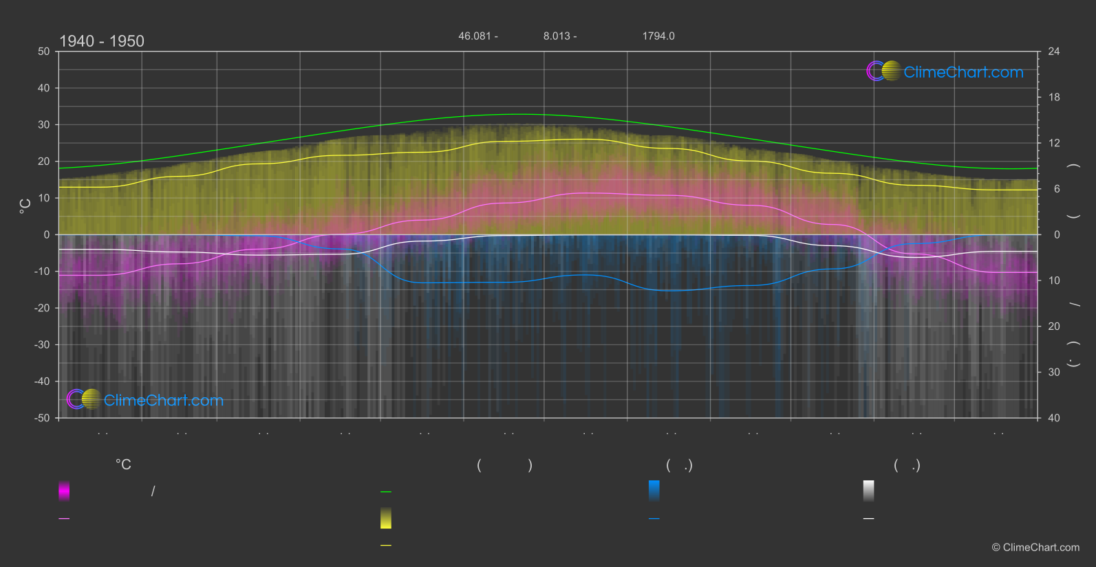The image size is (1096, 567).
Task: Click the yellow line legend marker
Action: [x=386, y=546]
